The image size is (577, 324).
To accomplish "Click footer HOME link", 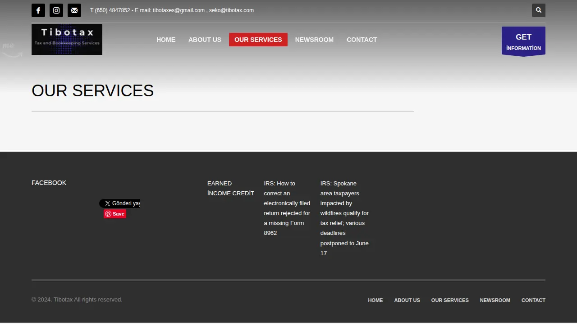I will [x=375, y=300].
